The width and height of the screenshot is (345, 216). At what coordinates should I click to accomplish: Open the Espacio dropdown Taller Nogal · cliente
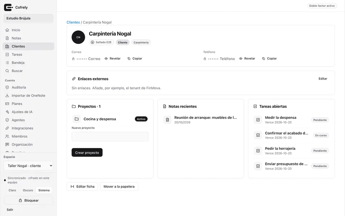tap(28, 166)
